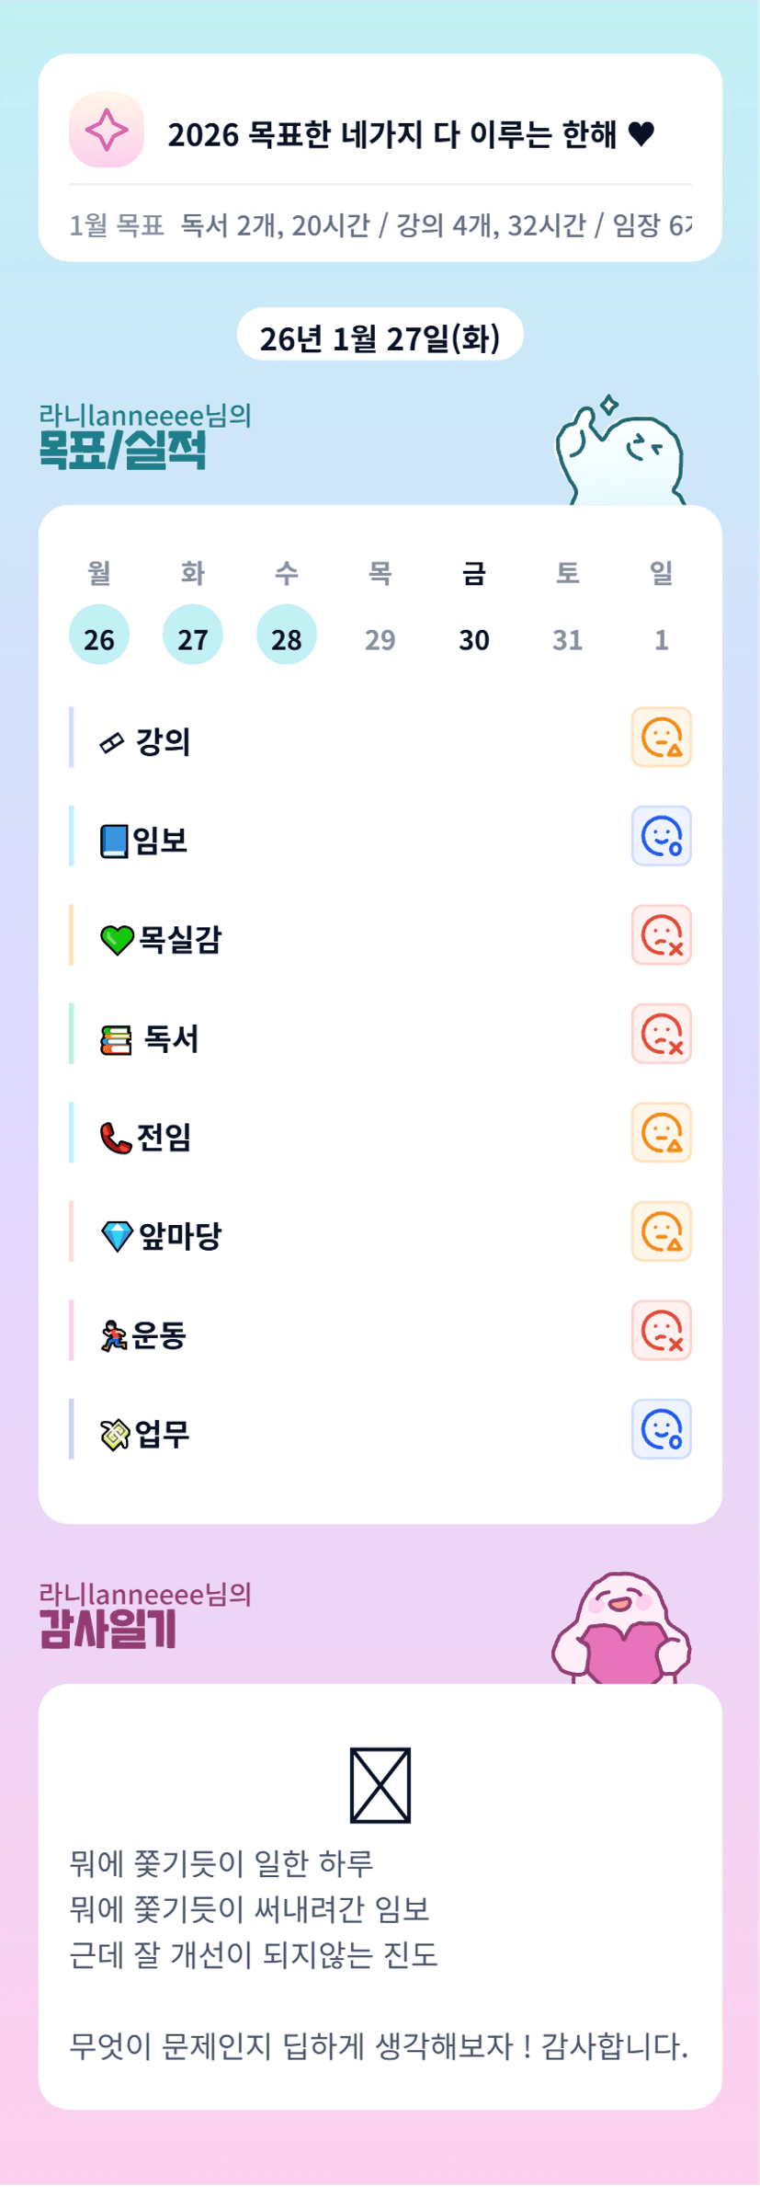The height and width of the screenshot is (2187, 760).
Task: Click the pink sparkle star icon
Action: (x=107, y=130)
